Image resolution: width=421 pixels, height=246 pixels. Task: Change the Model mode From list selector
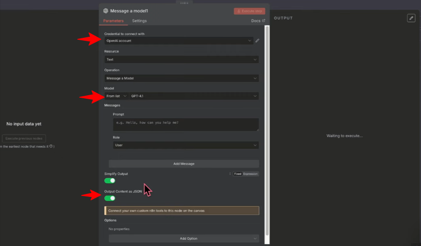(116, 96)
